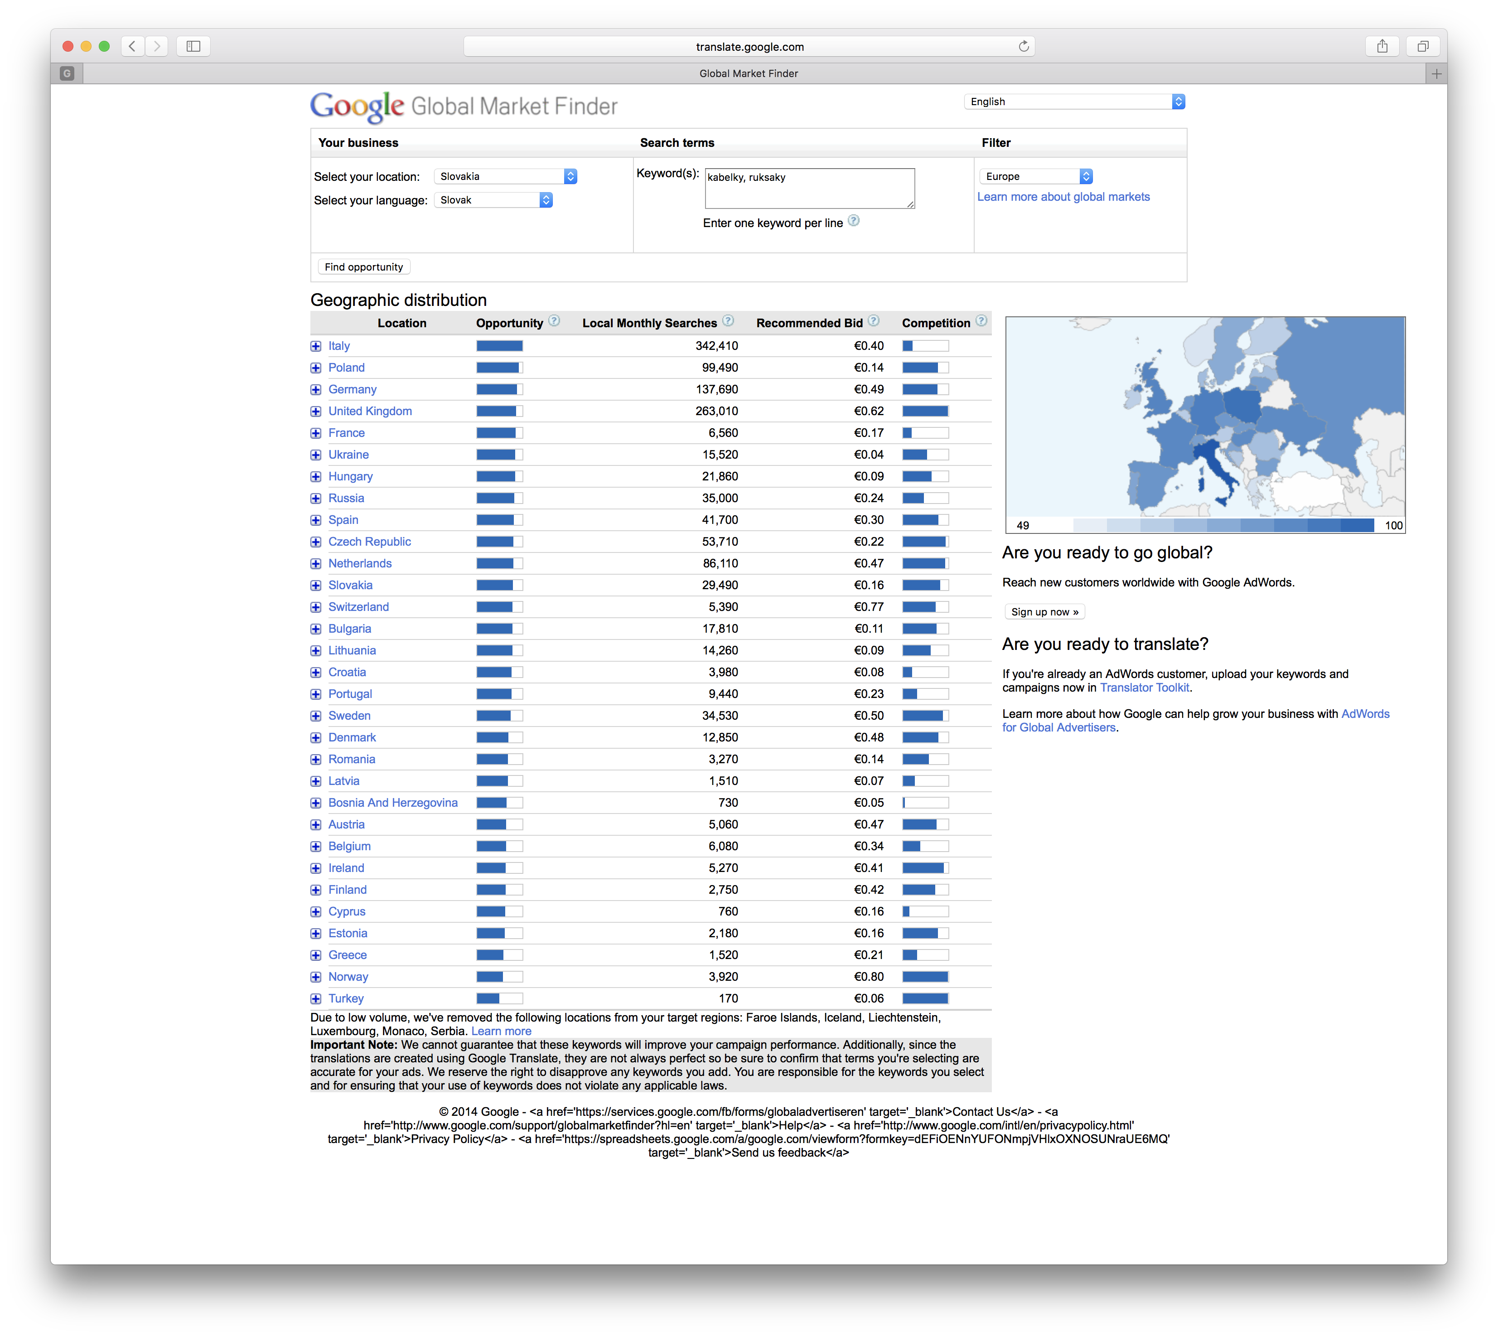
Task: Expand the Estonia row plus icon
Action: (316, 934)
